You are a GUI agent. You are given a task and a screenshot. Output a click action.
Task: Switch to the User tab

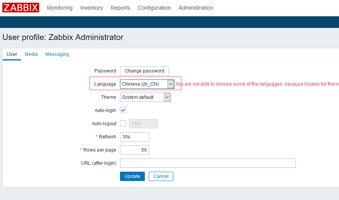[12, 54]
